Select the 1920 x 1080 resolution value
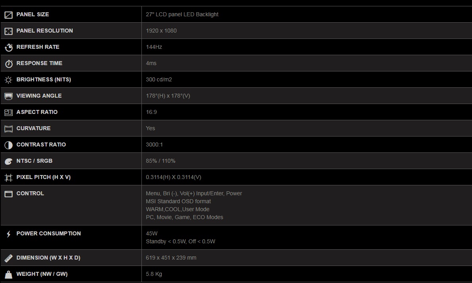This screenshot has height=283, width=472. [x=161, y=31]
